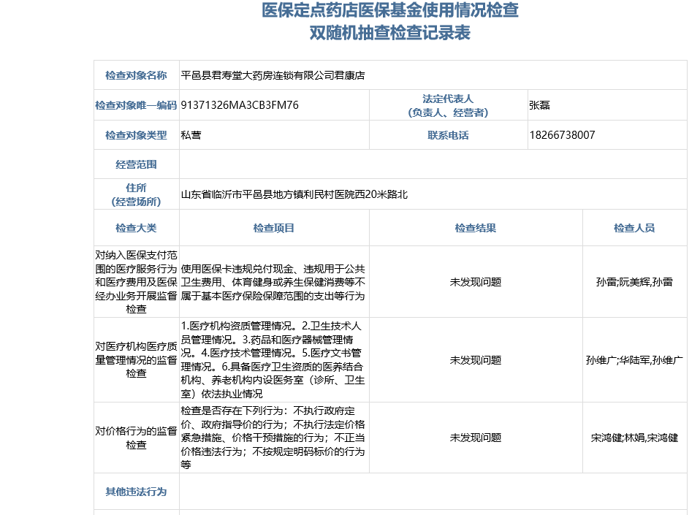The height and width of the screenshot is (515, 700).
Task: Select the type value 私营
Action: (191, 135)
